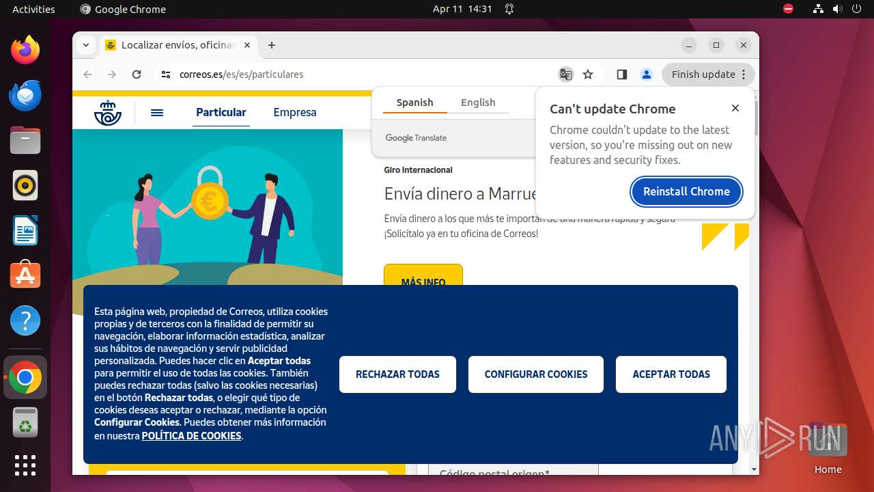Viewport: 874px width, 492px height.
Task: Dismiss the Can't update Chrome popup
Action: [735, 108]
